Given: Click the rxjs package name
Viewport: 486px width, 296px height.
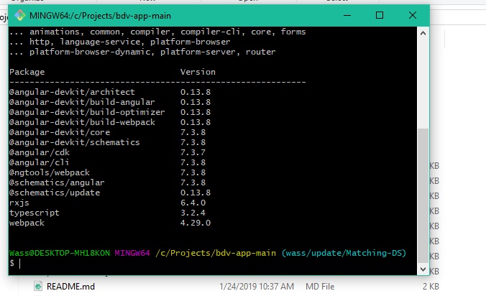Looking at the screenshot, I should pyautogui.click(x=19, y=203).
